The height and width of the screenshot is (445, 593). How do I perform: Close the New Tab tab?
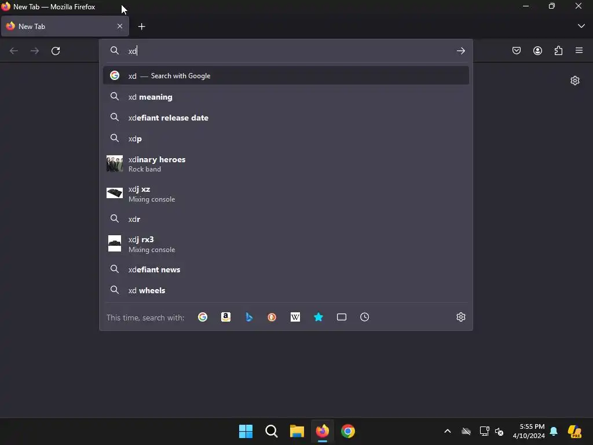coord(120,26)
